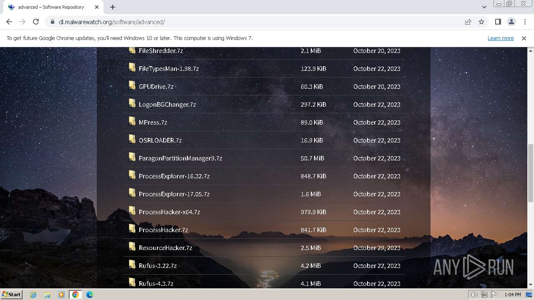Dismiss the Chrome update notification bar

pyautogui.click(x=524, y=38)
